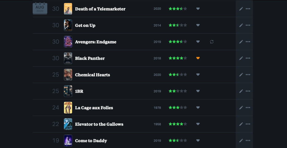Screen dimensions: 287x148
Task: Click the 2019 year link beside 1BR
Action: 157,91
